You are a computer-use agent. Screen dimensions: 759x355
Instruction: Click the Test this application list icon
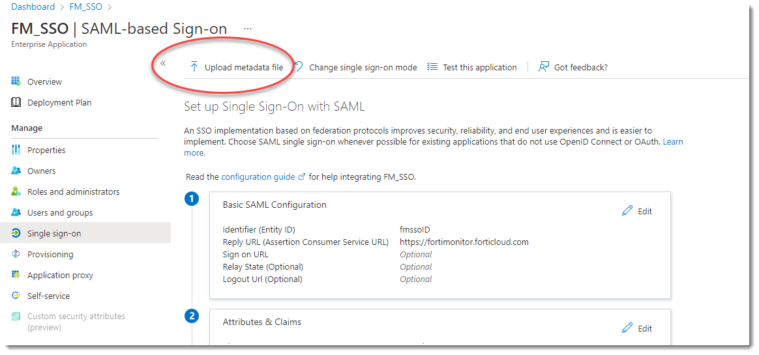(432, 67)
